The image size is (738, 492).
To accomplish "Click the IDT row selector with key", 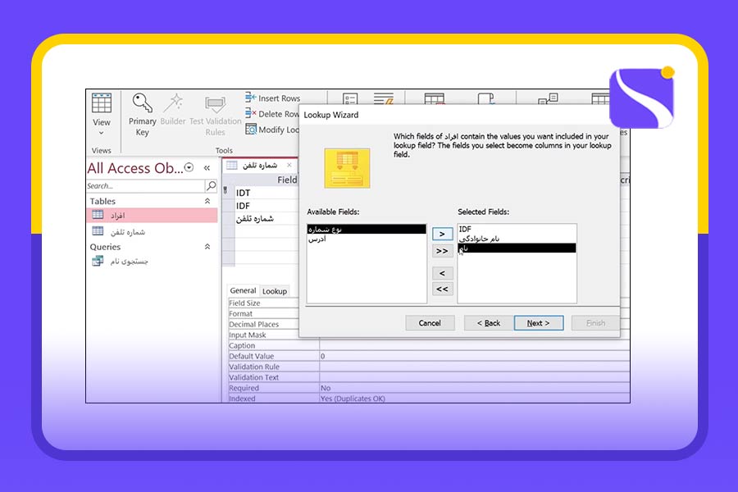I will [x=226, y=191].
